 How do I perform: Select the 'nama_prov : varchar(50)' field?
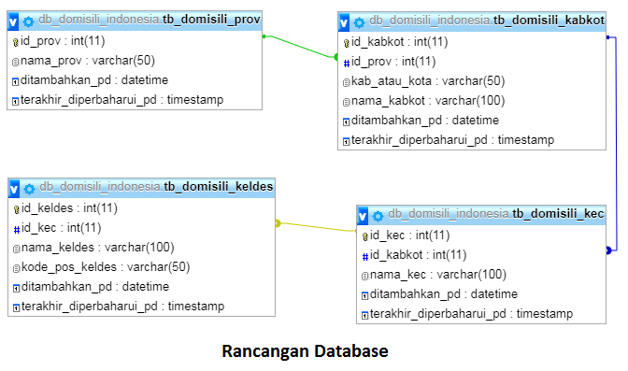(88, 61)
